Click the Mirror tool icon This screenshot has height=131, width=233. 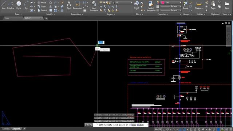point(51,7)
